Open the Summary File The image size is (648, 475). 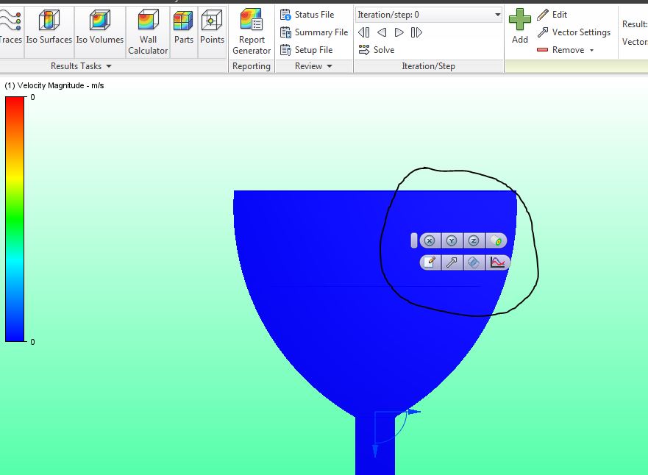(x=314, y=32)
